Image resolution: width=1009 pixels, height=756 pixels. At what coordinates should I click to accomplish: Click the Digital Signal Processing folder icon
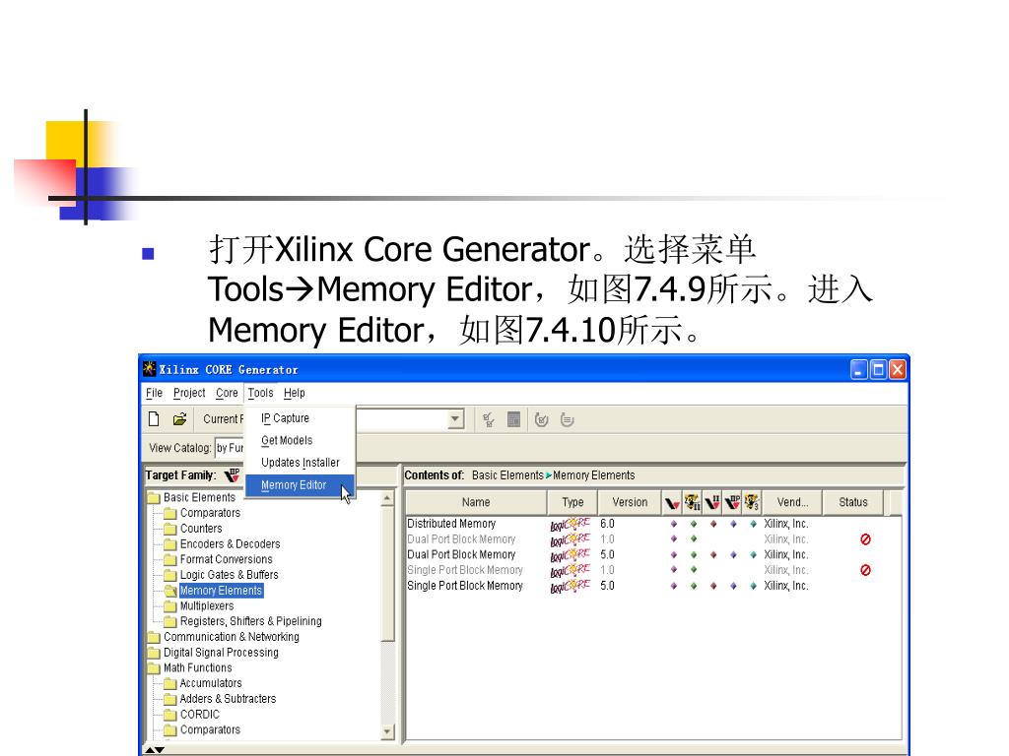click(154, 653)
